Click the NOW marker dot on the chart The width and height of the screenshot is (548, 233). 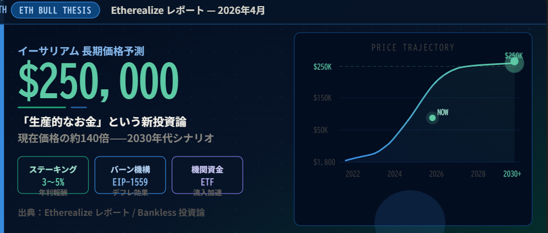pyautogui.click(x=433, y=118)
